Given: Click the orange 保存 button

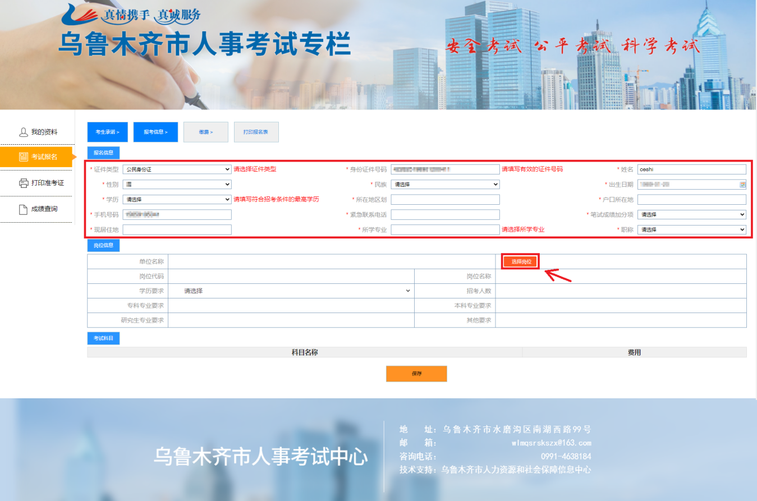Looking at the screenshot, I should (416, 374).
